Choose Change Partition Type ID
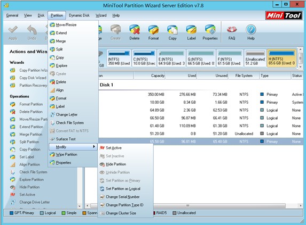This screenshot has height=225, width=306. click(x=125, y=205)
